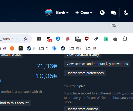The height and width of the screenshot is (111, 133).
Task: Click Update store preferences
Action: coord(85,73)
